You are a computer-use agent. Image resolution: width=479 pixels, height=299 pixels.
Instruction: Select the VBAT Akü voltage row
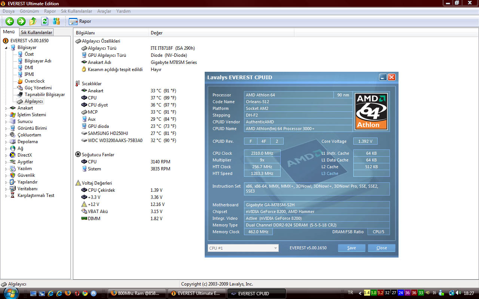[x=122, y=212]
